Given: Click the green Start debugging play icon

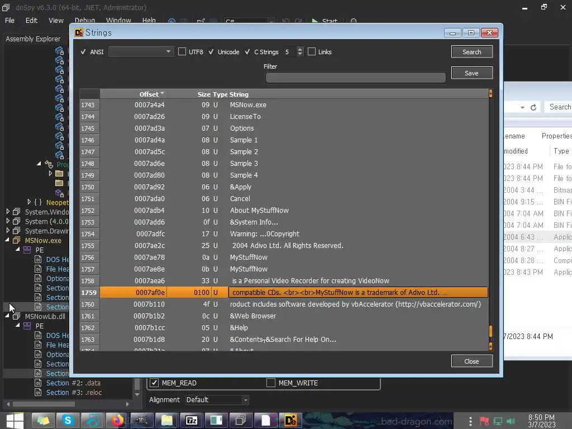Looking at the screenshot, I should click(315, 21).
